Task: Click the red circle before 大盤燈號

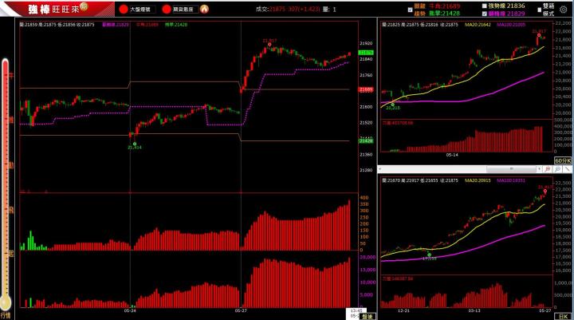Action: [124, 10]
